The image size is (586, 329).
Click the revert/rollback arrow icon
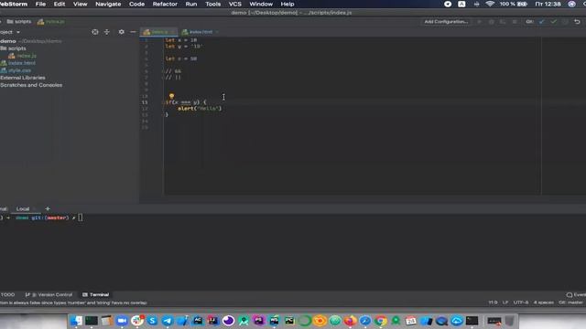click(x=577, y=22)
